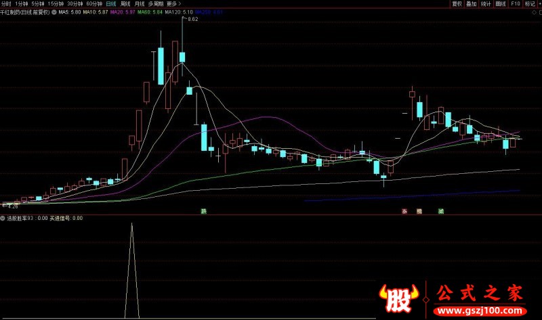The width and height of the screenshot is (542, 320).
Task: Click the purple MA20 label
Action: point(123,12)
